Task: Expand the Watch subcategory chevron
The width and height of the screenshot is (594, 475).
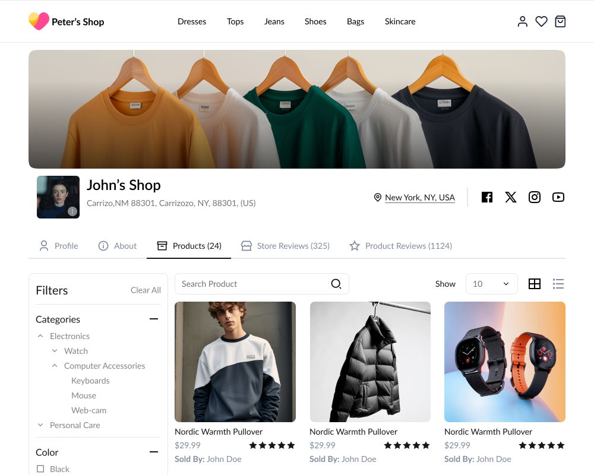Action: (55, 351)
